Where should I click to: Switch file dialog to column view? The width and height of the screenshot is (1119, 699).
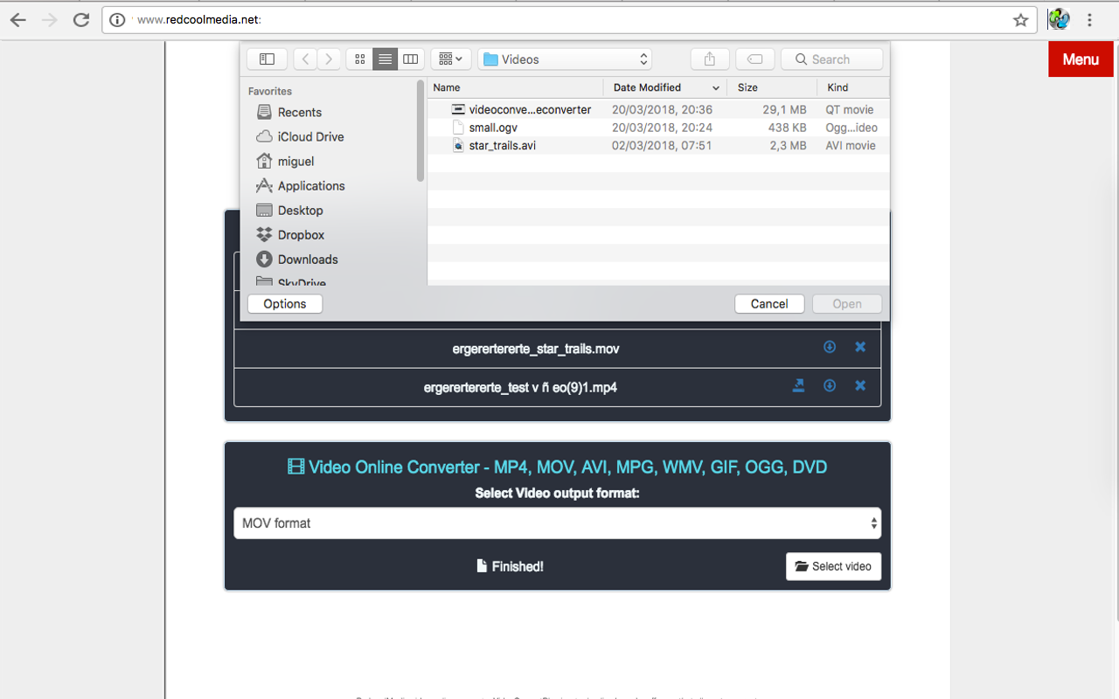[410, 59]
